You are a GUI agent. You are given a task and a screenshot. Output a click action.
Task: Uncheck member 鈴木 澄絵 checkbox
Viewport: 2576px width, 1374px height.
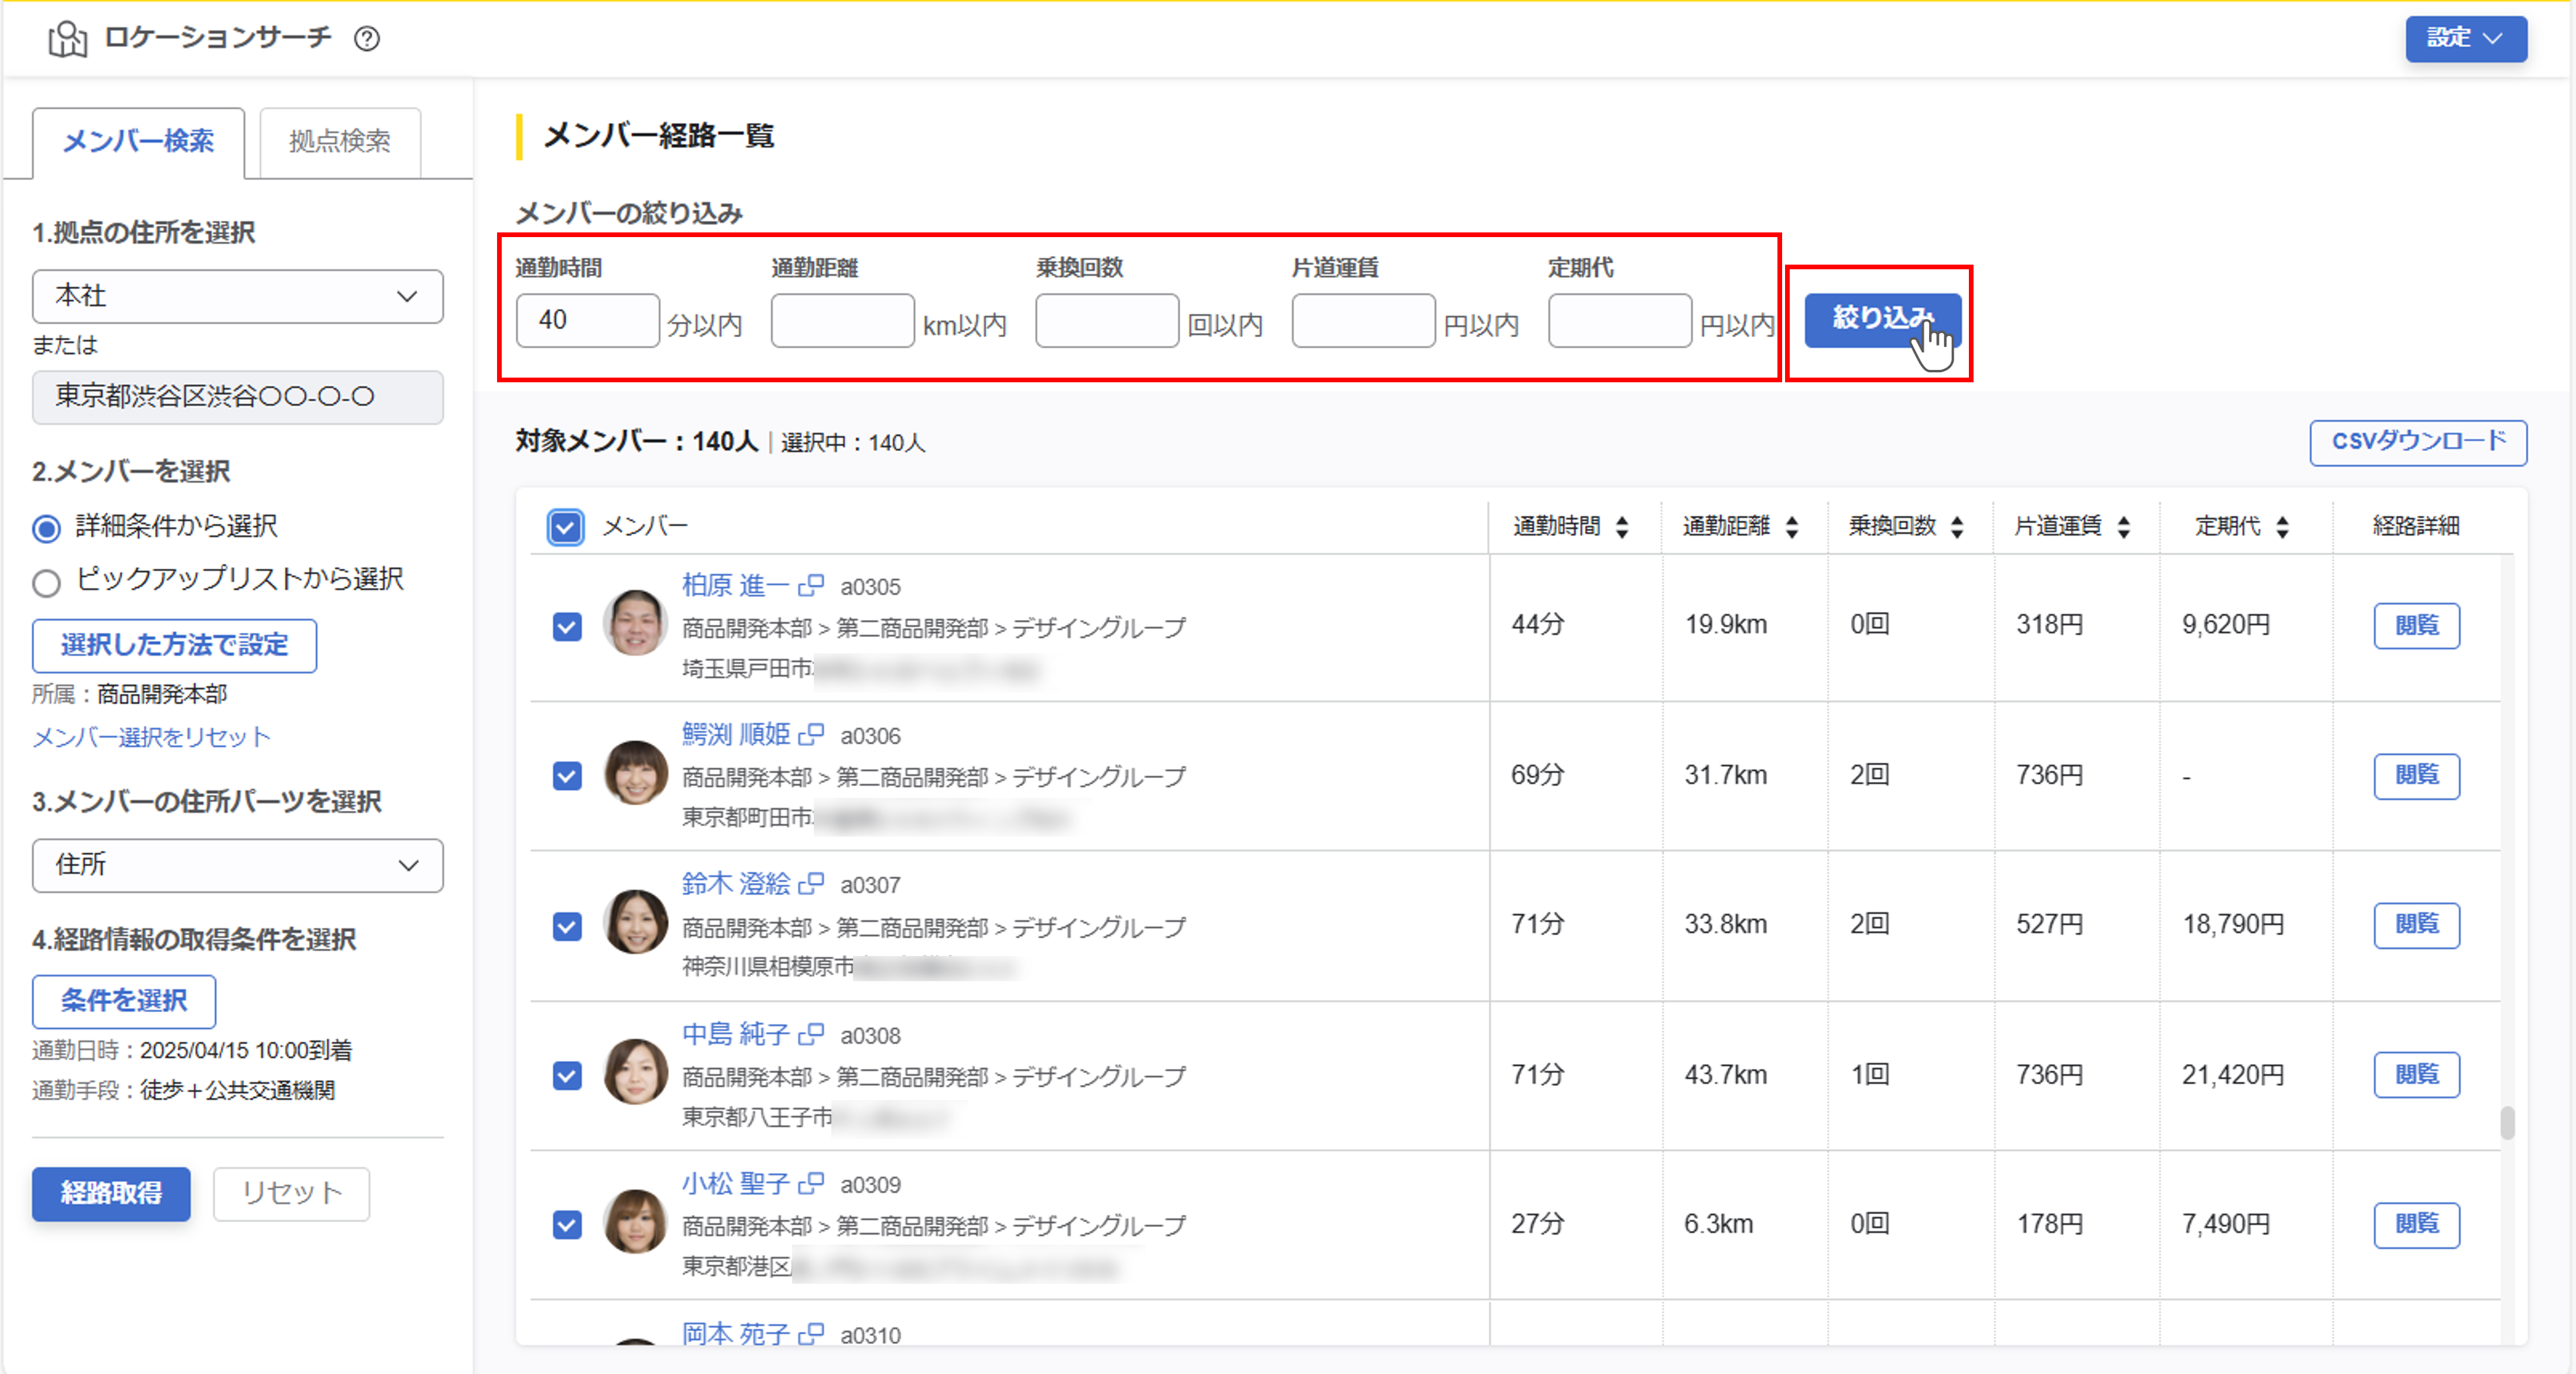(x=567, y=926)
